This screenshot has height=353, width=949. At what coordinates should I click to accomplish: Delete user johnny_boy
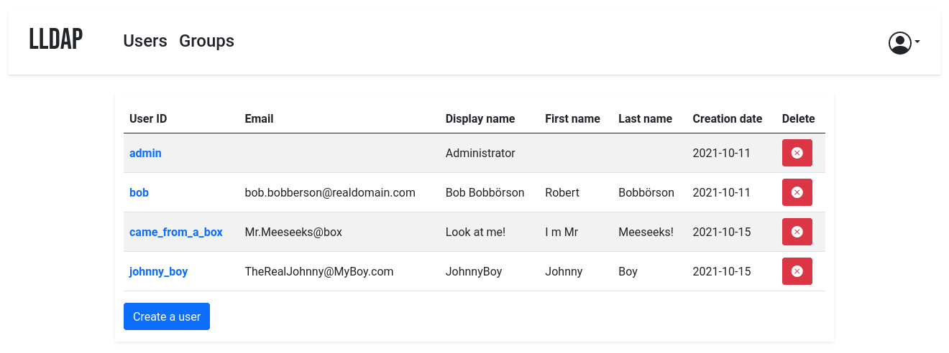[797, 271]
